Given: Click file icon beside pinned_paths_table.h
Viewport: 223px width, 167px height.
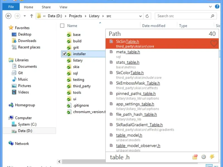Looking at the screenshot, I should pyautogui.click(x=111, y=93).
